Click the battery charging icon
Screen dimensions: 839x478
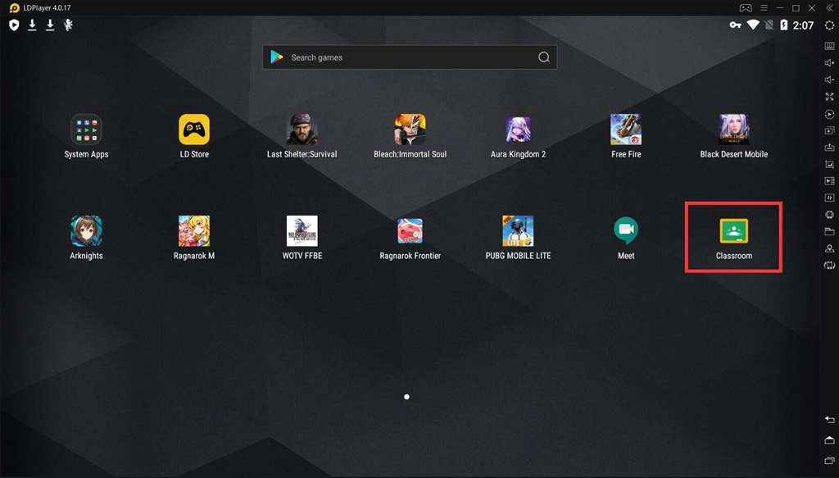tap(783, 25)
